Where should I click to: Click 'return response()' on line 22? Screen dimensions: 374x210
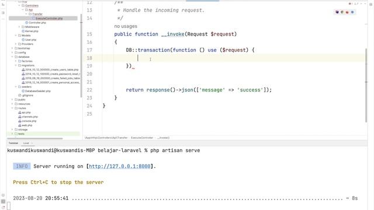[x=151, y=90]
